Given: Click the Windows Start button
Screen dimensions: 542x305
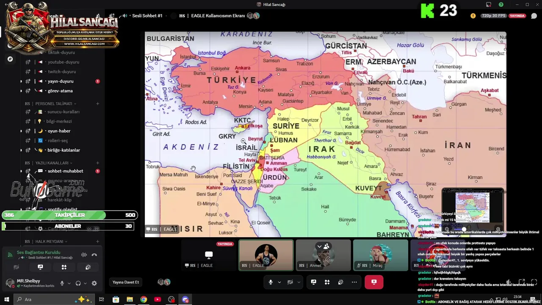Looking at the screenshot, I should pyautogui.click(x=6, y=299).
